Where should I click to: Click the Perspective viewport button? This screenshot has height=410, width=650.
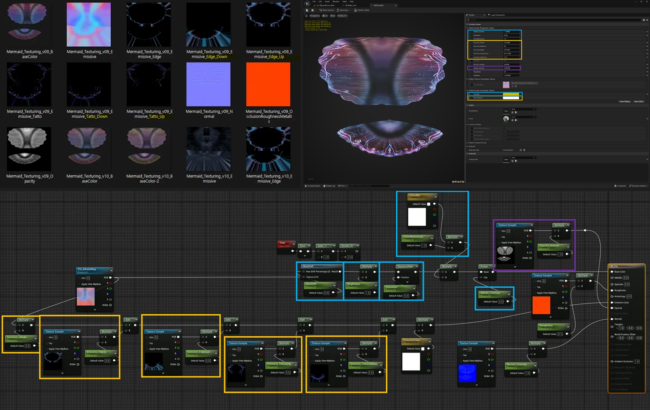point(315,16)
